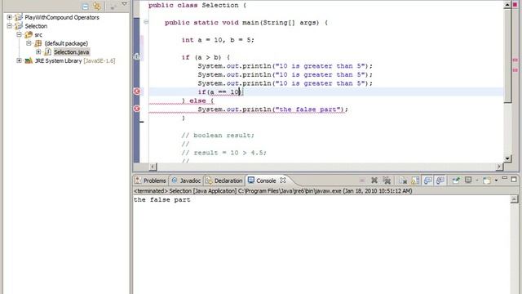Click the marker icon beside if (a > b) line
522x294 pixels.
point(136,56)
